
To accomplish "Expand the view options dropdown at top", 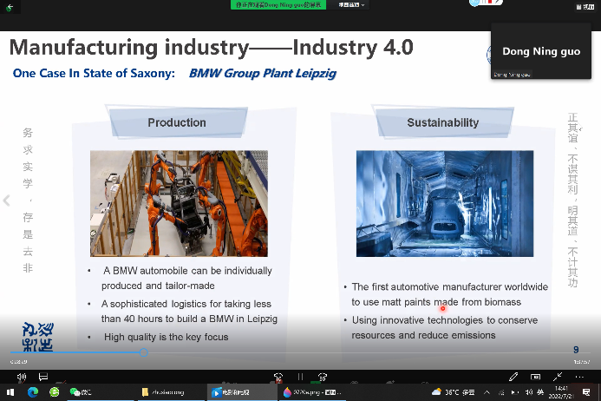I will (x=352, y=4).
